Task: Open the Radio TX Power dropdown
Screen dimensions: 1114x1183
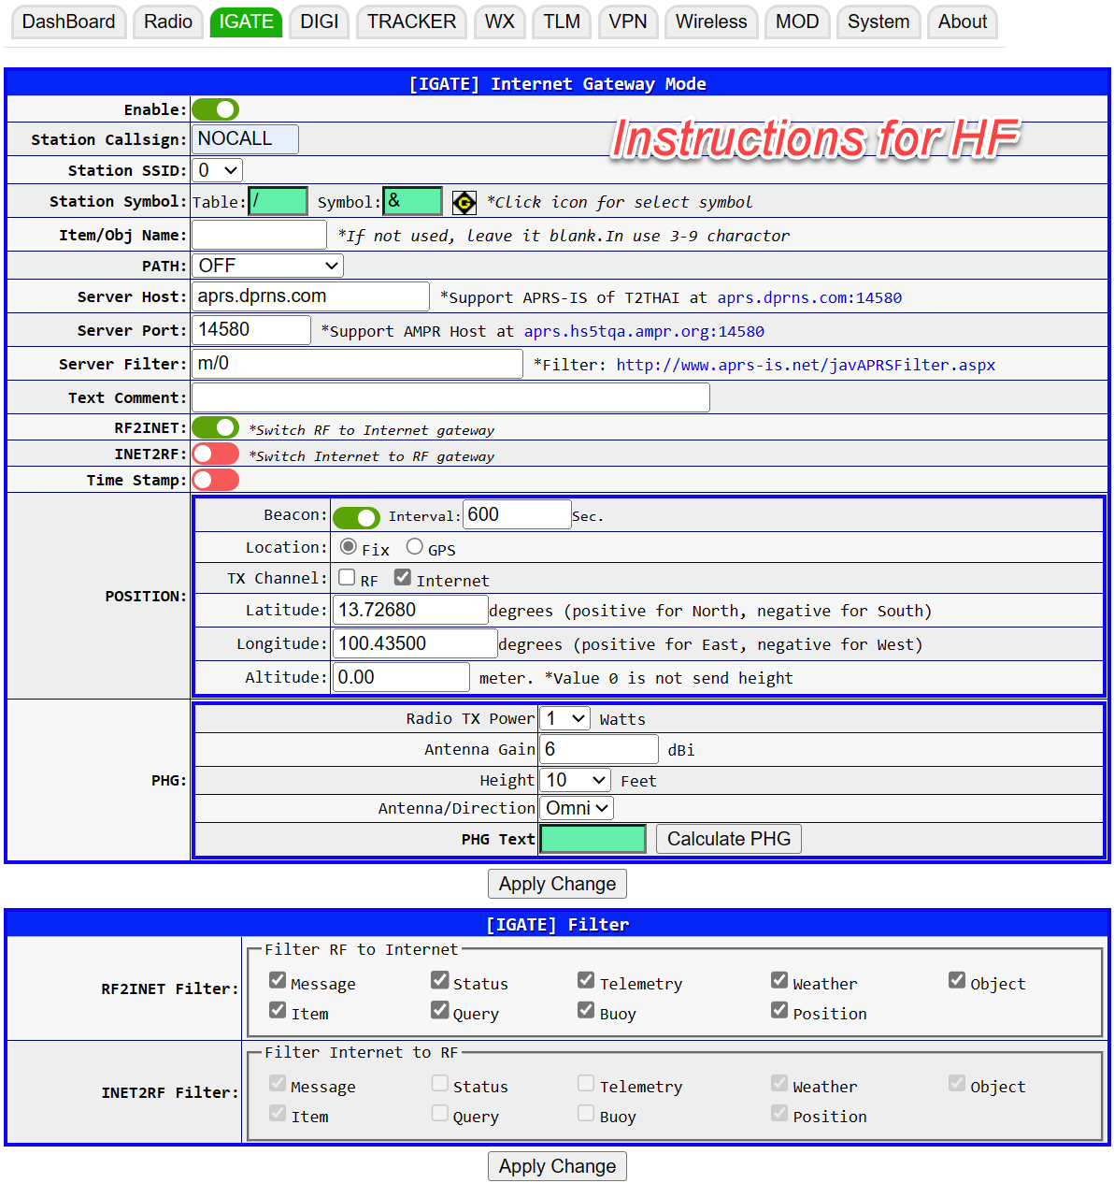Action: pos(565,718)
